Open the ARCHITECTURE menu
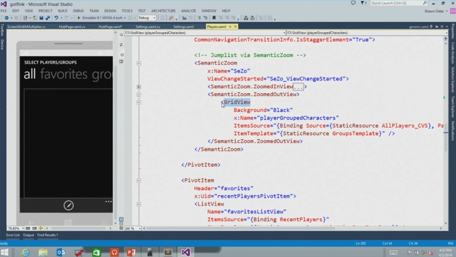Image resolution: width=456 pixels, height=257 pixels. 163,11
